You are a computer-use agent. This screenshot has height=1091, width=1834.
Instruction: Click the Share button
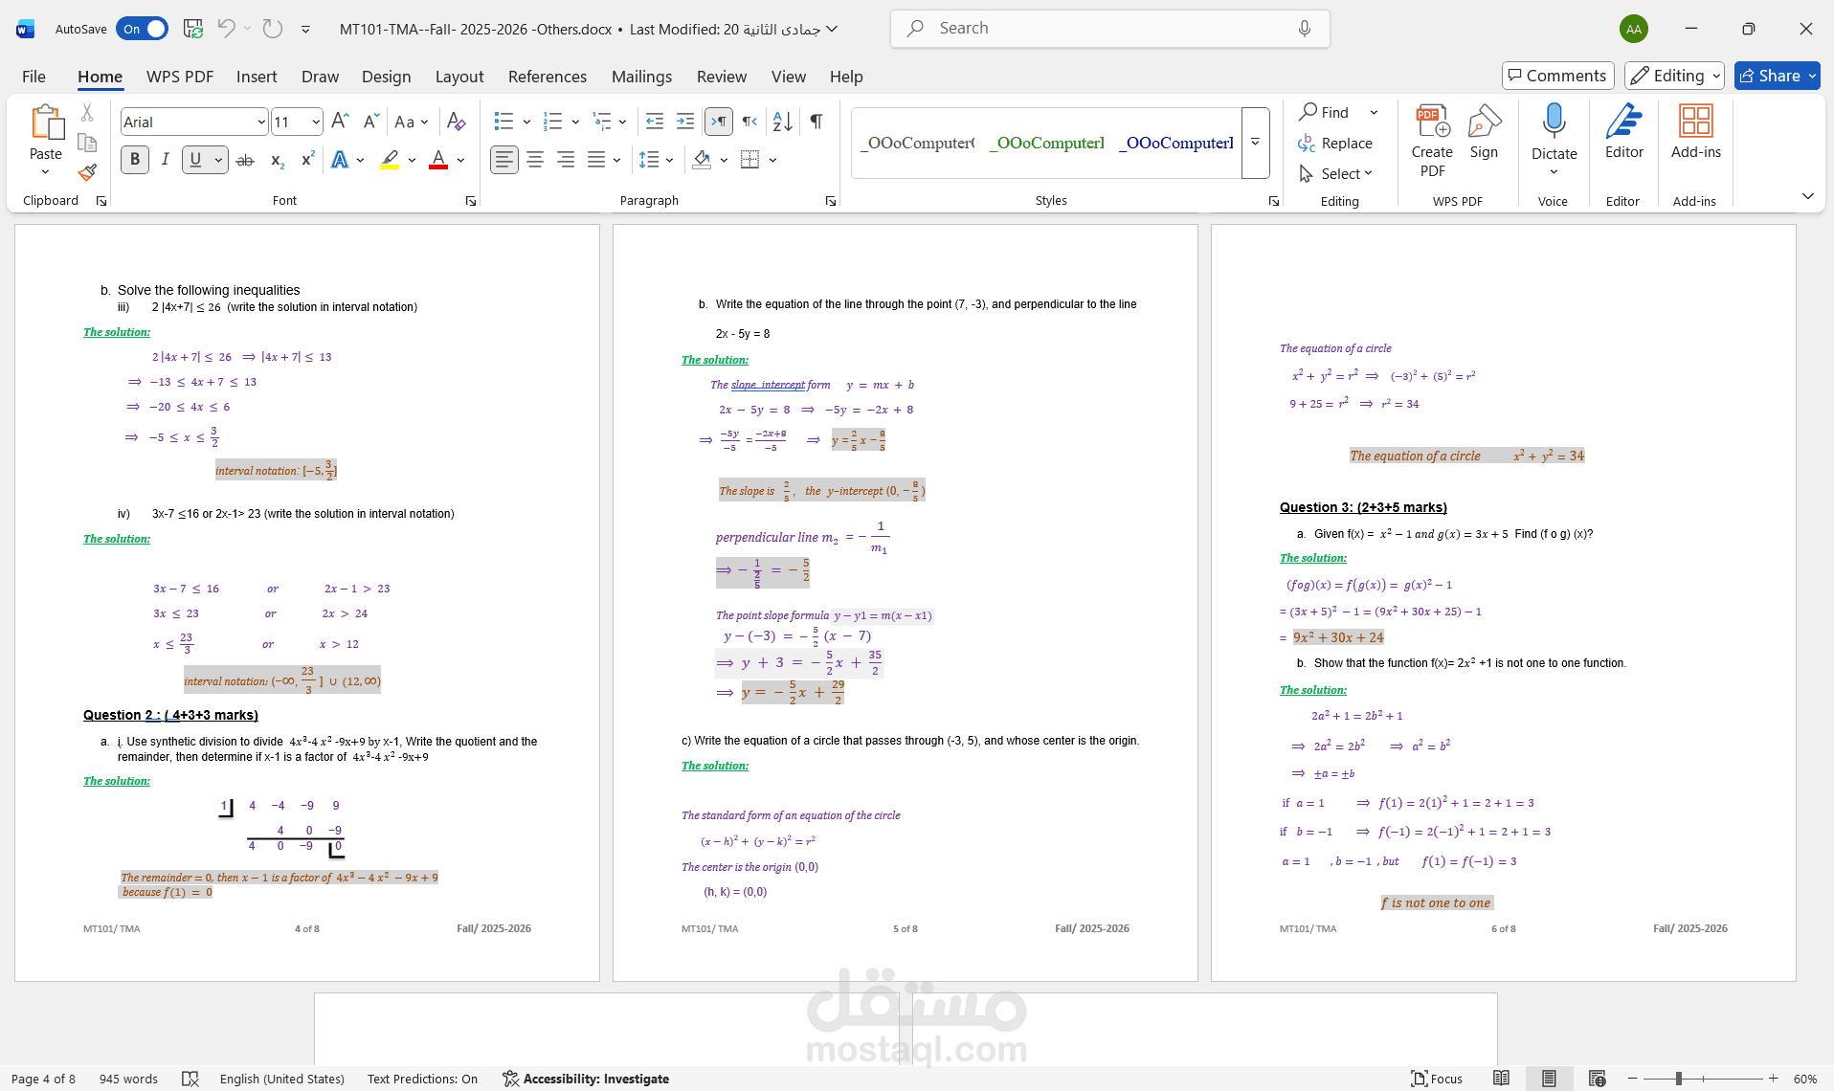click(1769, 76)
